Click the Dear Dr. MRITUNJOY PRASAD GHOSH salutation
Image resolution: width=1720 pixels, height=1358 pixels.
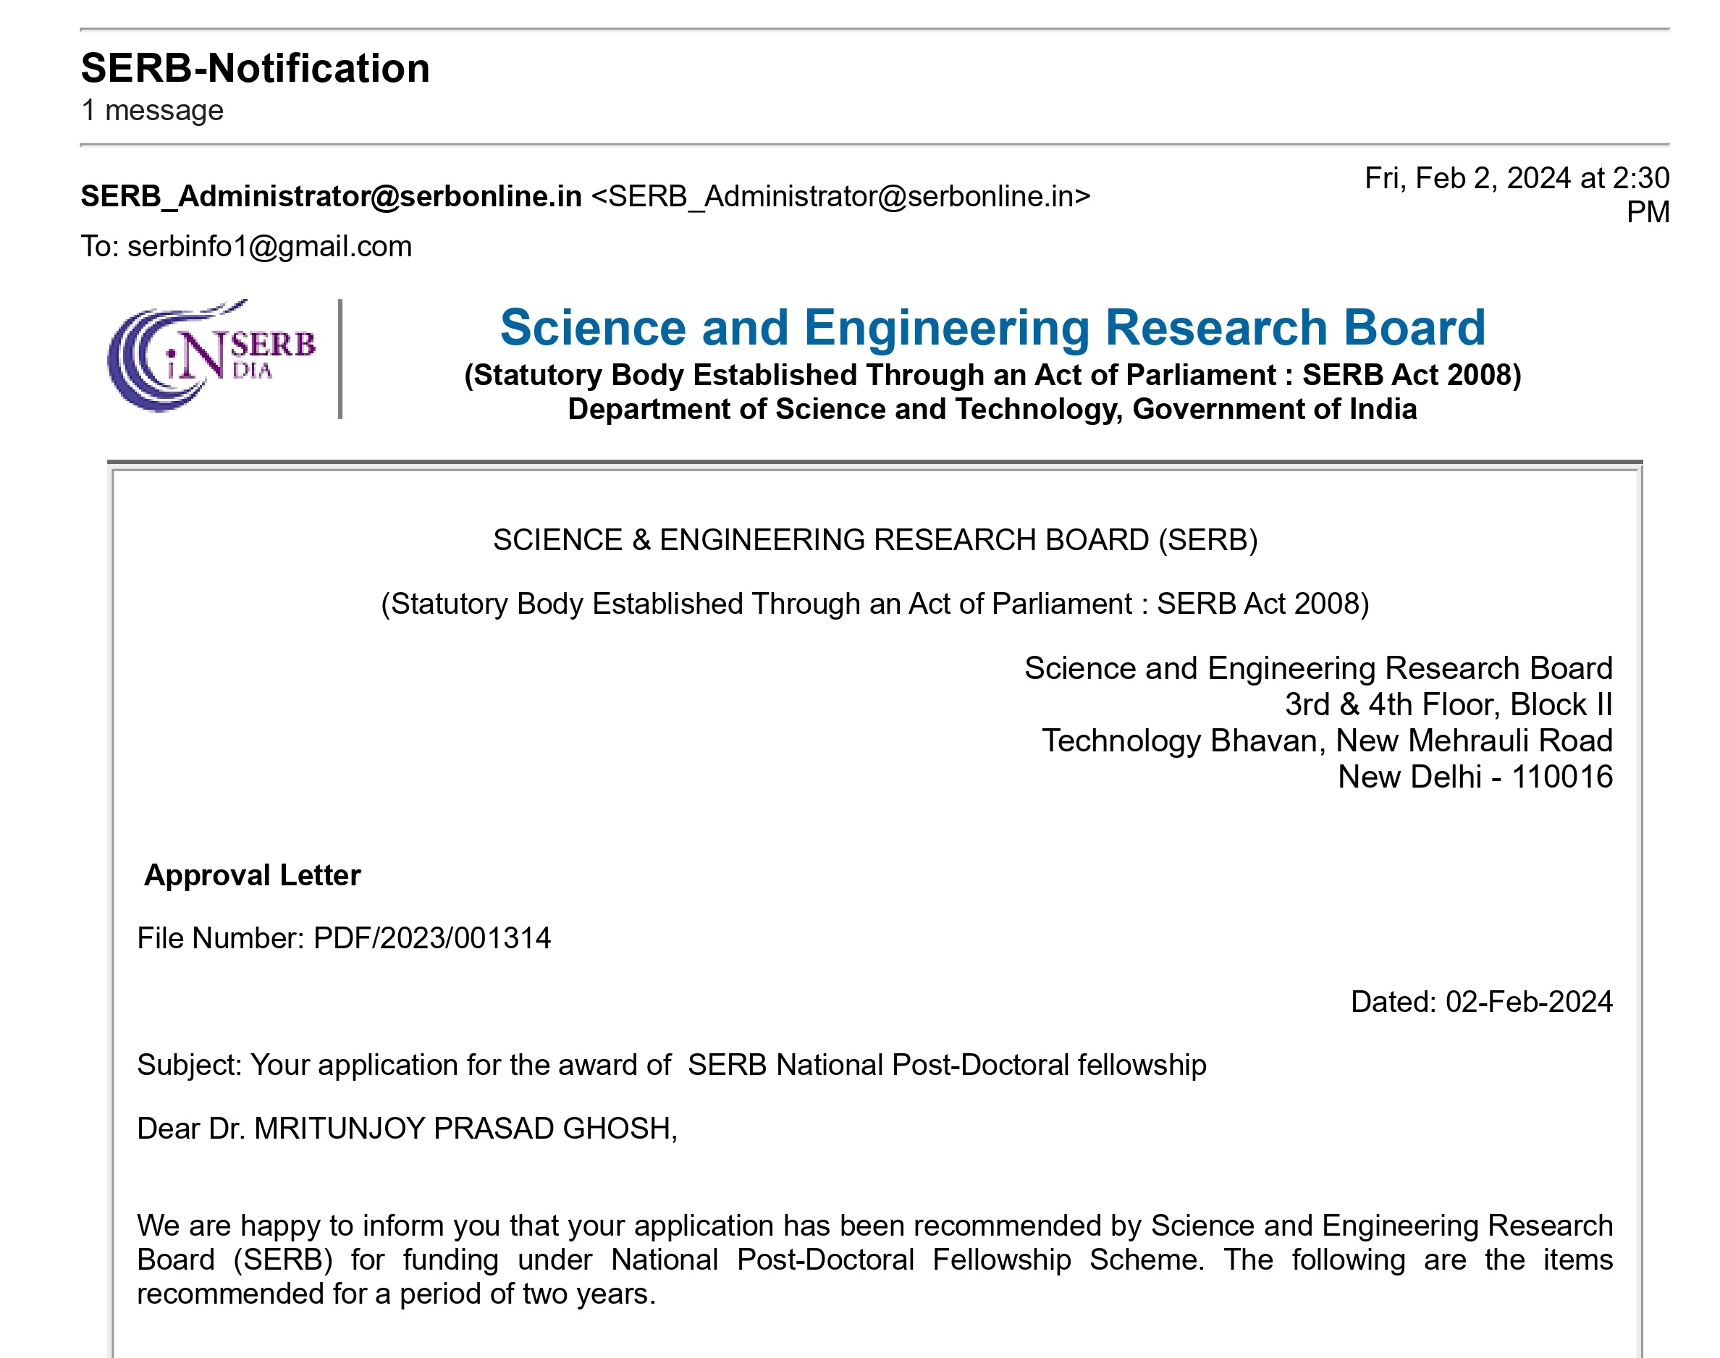(x=406, y=1129)
